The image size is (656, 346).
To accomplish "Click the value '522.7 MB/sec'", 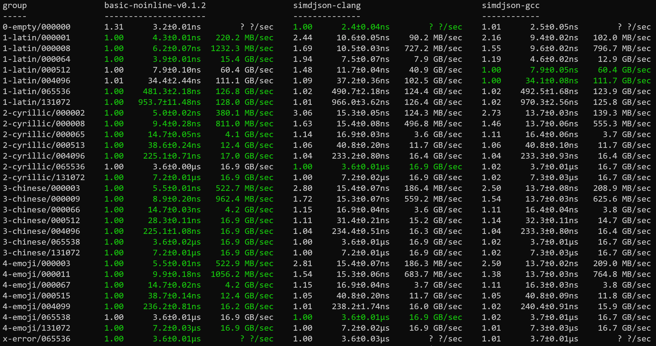I will [245, 188].
